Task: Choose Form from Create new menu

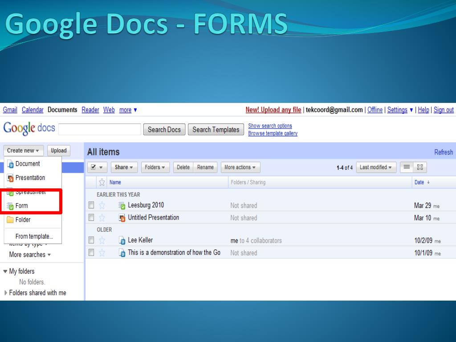Action: tap(33, 206)
